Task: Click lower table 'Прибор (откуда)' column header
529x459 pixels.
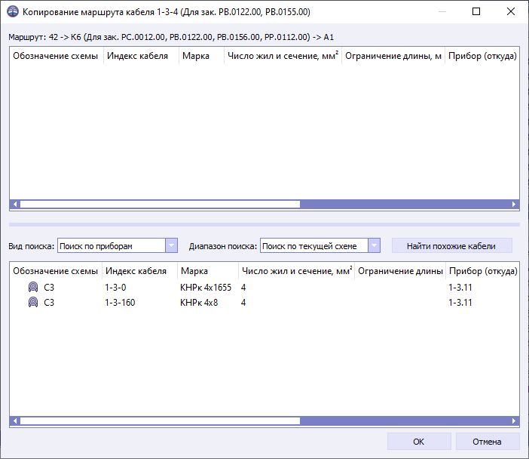Action: pos(482,270)
